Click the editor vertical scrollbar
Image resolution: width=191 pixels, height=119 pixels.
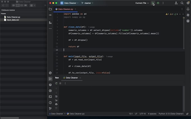184,33
